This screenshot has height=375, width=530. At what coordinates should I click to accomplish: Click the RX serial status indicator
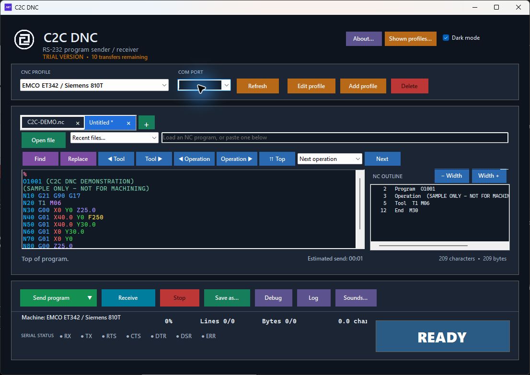point(66,336)
